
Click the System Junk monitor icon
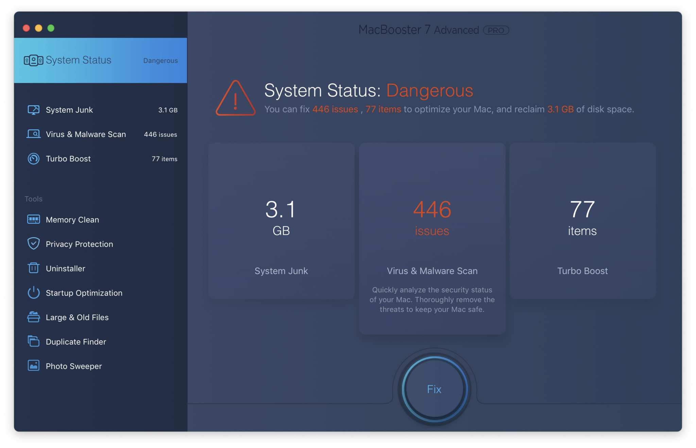click(x=33, y=110)
